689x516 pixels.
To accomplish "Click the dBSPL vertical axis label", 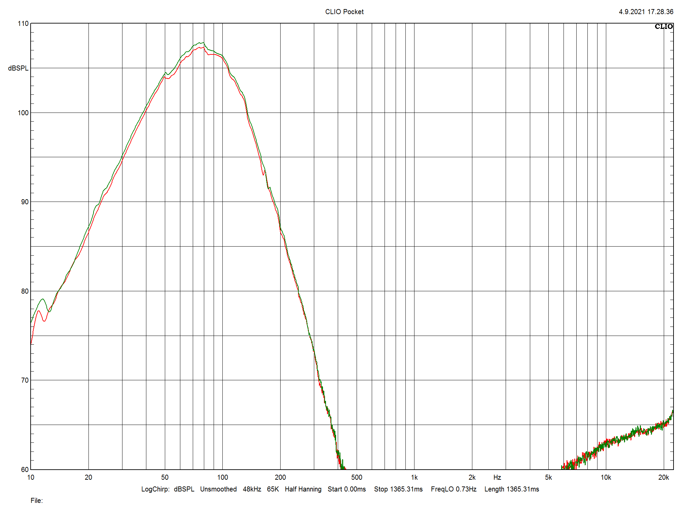I will 18,68.
